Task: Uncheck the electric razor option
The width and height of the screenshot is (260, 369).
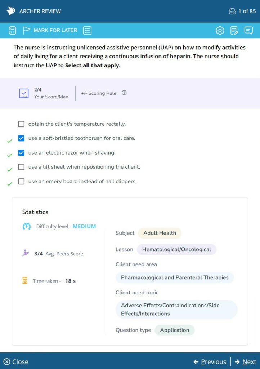Action: pyautogui.click(x=21, y=153)
